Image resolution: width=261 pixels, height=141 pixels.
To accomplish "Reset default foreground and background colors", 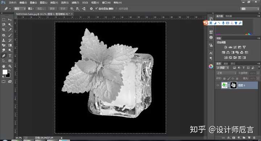I will point(3,77).
